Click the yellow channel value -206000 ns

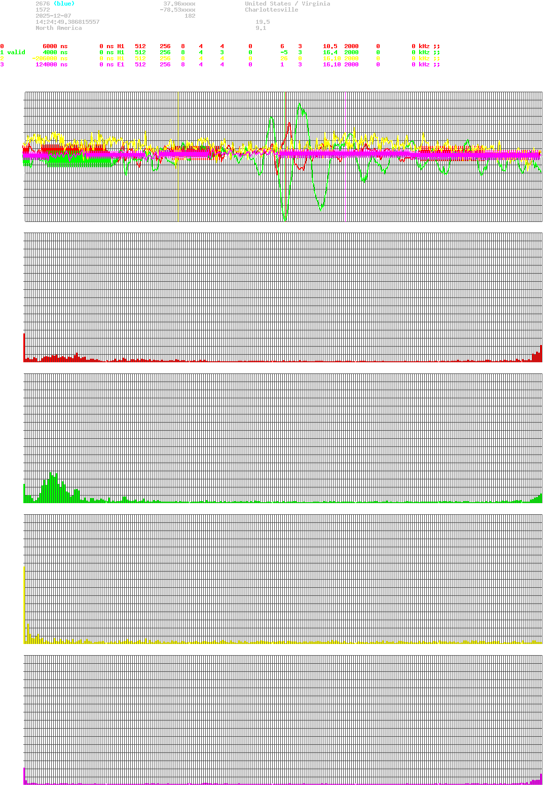coord(50,58)
